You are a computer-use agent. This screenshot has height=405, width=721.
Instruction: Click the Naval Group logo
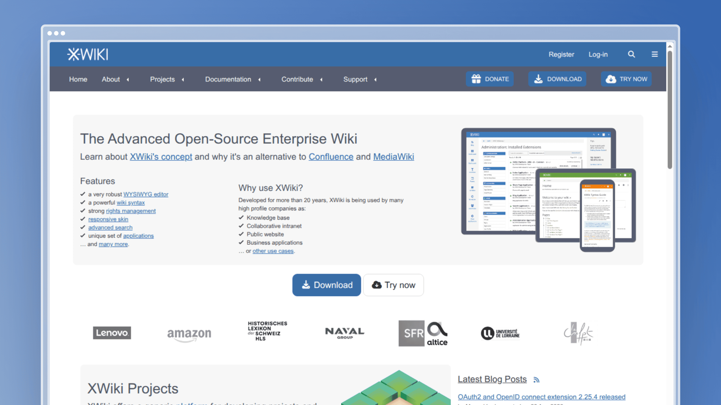[x=345, y=333]
